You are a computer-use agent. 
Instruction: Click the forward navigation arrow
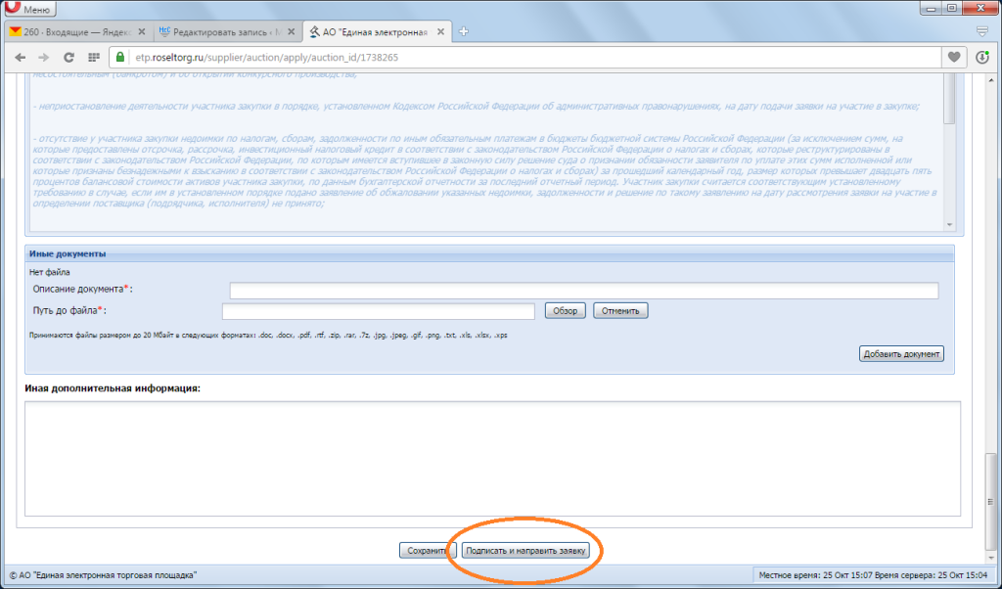pos(43,58)
